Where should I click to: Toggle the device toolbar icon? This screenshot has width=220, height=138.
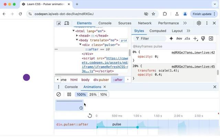(67, 23)
